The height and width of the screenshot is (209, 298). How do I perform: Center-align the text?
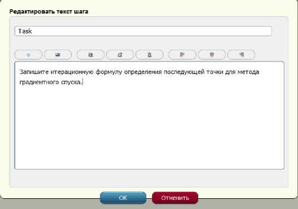pos(212,55)
